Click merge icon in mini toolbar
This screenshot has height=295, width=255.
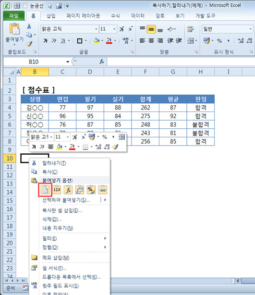(x=121, y=137)
